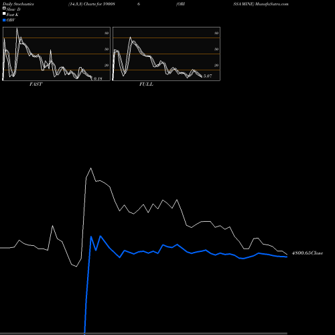Image resolution: width=335 pixels, height=335 pixels.
Task: Click the 'FAST' chart caption
Action: 36,84
